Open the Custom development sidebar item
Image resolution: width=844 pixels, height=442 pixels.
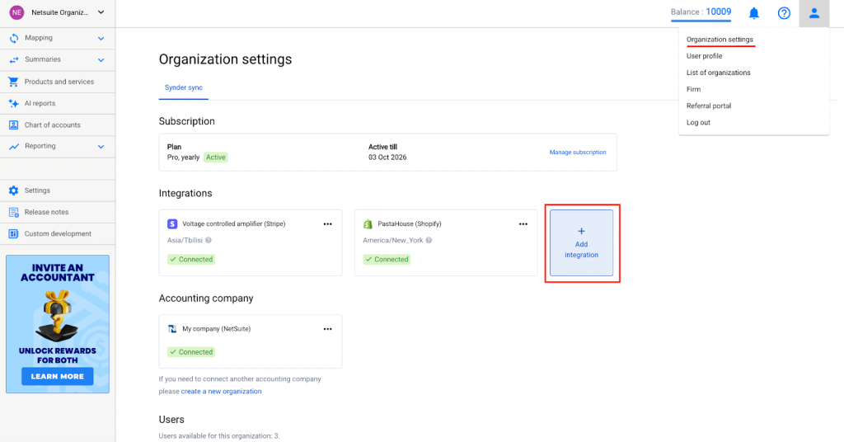coord(57,233)
